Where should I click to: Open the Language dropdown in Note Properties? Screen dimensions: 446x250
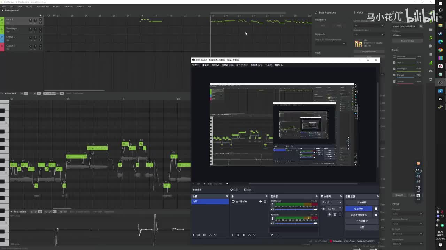tap(330, 43)
